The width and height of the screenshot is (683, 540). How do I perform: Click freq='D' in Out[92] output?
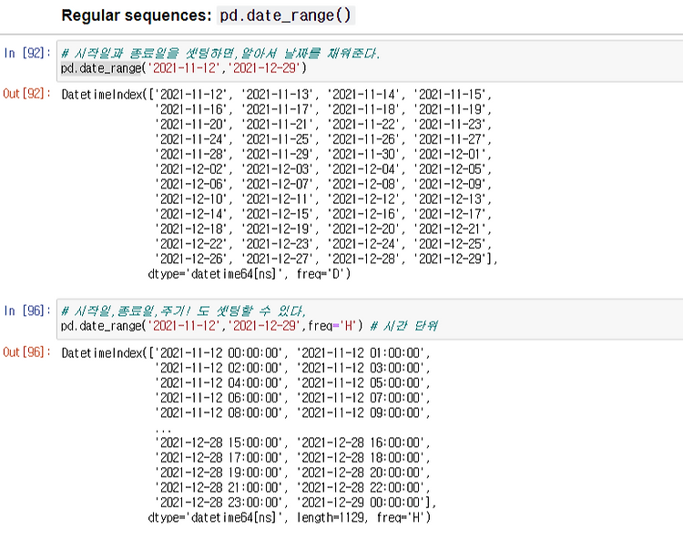(x=321, y=274)
